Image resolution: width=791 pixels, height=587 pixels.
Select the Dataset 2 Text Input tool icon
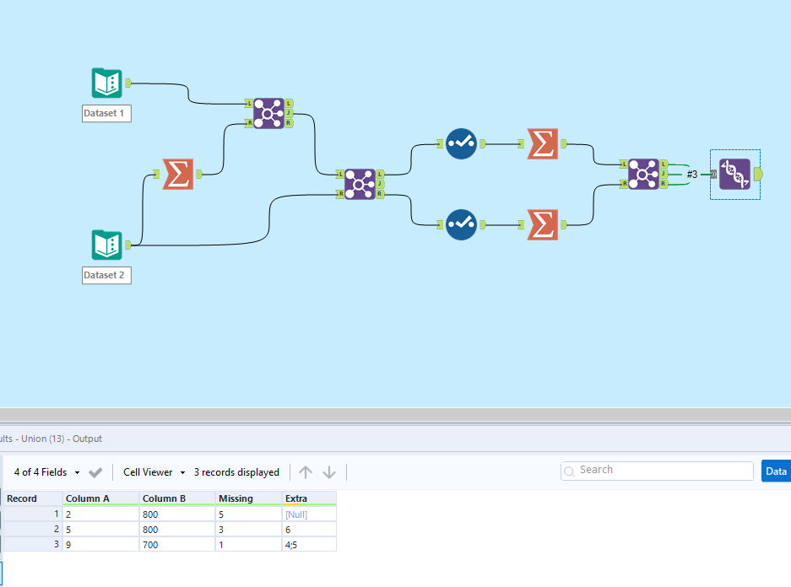point(107,245)
